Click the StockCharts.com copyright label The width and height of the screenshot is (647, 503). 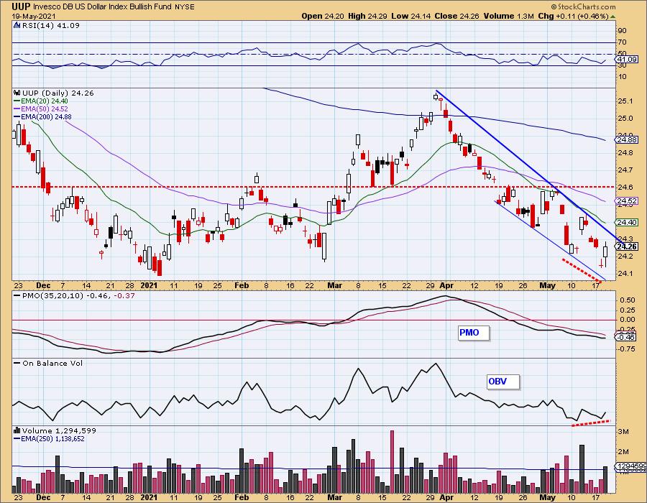[x=583, y=6]
